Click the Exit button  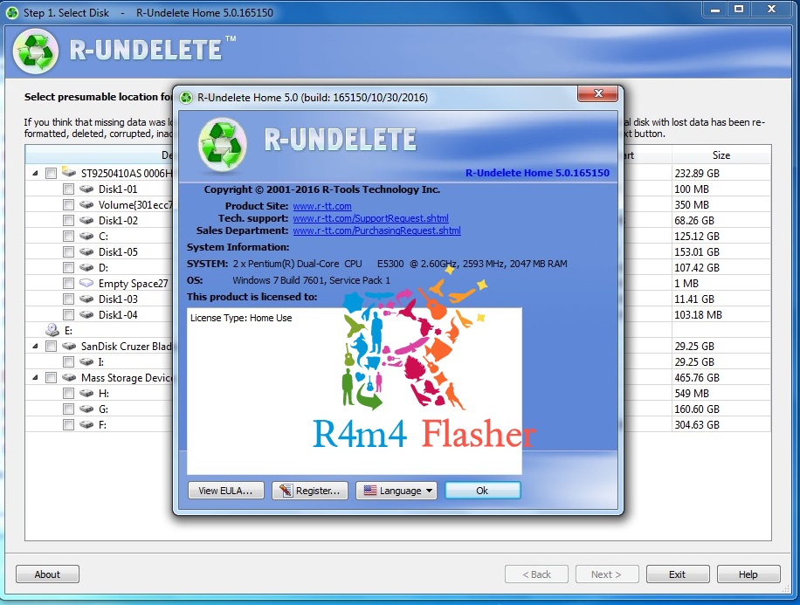(x=678, y=574)
